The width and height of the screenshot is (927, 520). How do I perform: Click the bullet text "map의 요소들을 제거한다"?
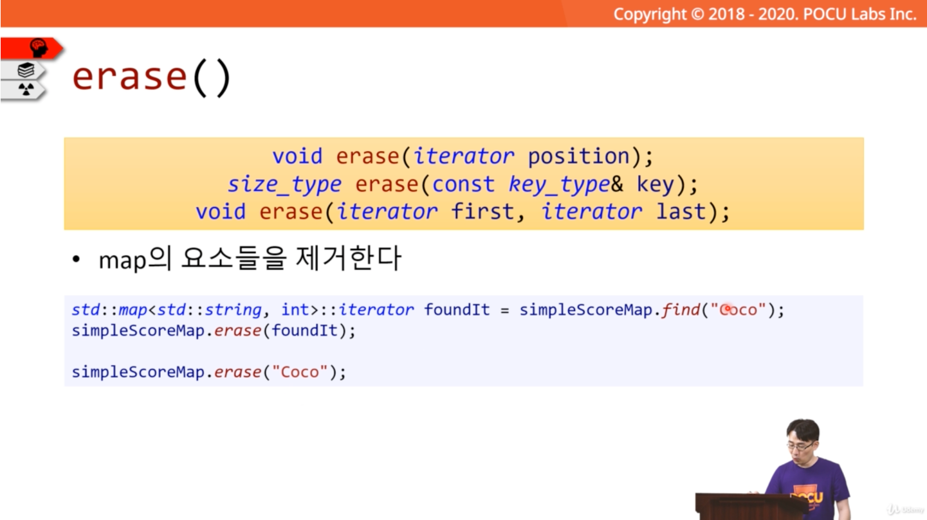tap(250, 259)
